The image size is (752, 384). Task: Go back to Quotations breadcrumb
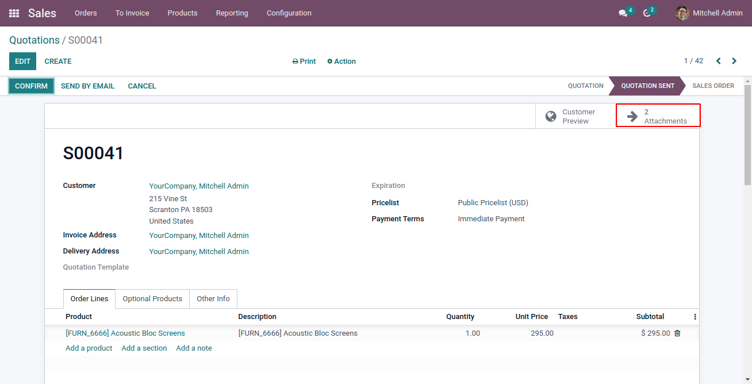[34, 40]
